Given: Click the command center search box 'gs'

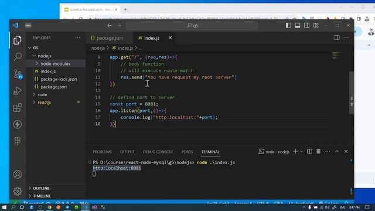Looking at the screenshot, I should pyautogui.click(x=192, y=25).
